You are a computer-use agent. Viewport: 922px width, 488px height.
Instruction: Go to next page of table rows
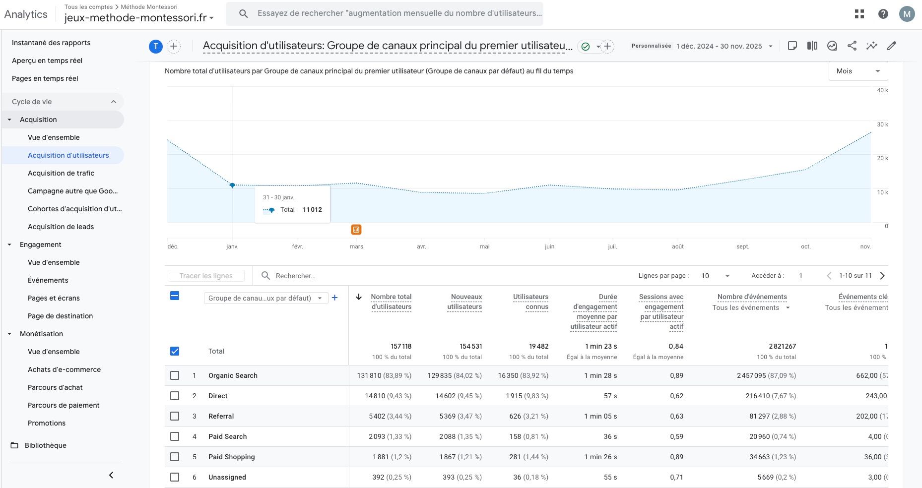[882, 276]
